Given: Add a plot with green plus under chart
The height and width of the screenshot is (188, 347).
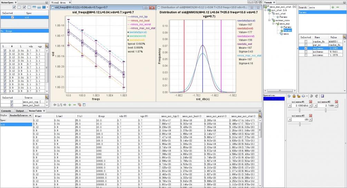Looking at the screenshot, I should coord(69,105).
